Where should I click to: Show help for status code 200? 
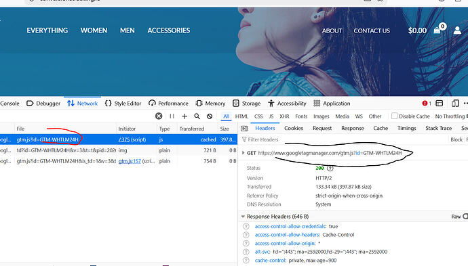pos(330,169)
